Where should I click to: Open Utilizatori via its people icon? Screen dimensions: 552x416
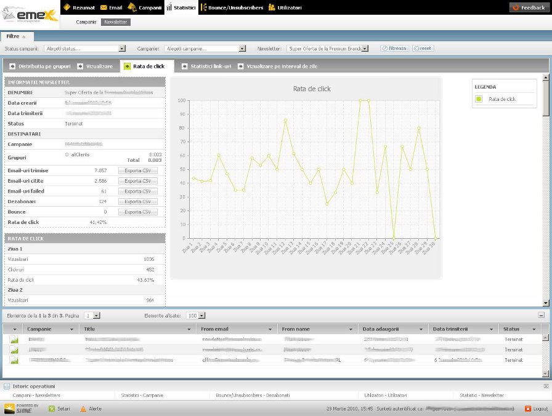272,7
